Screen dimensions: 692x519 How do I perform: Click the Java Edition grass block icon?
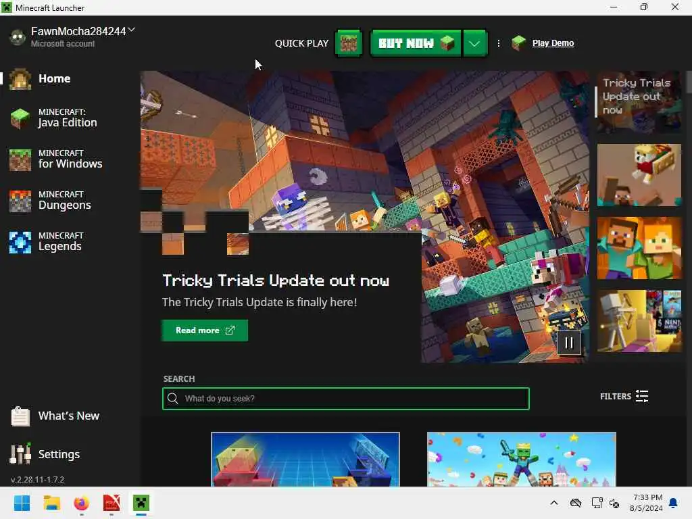pos(20,118)
